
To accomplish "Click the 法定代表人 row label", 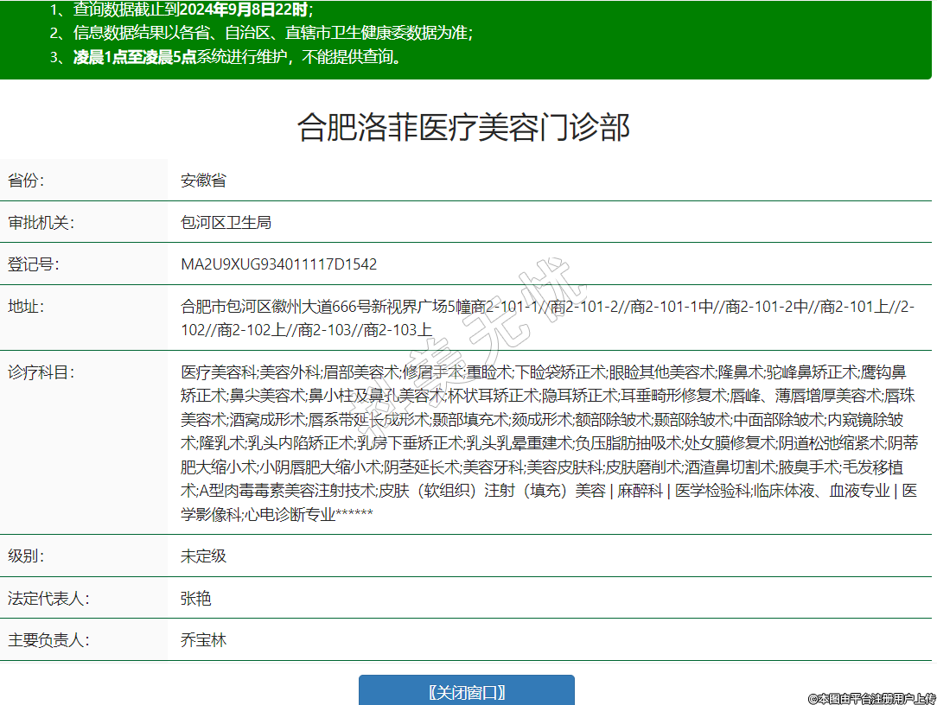I will click(x=48, y=598).
